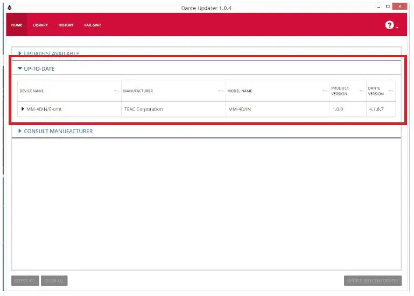
Task: Select the MM-4D/IN model name cell
Action: click(277, 109)
